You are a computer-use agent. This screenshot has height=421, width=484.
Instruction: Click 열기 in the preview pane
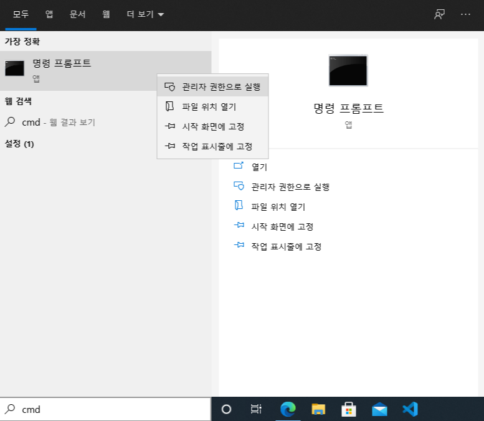pos(259,167)
